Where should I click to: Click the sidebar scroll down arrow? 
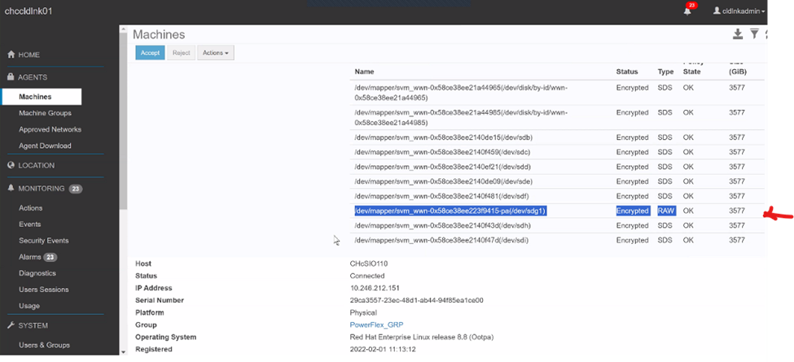(x=123, y=351)
